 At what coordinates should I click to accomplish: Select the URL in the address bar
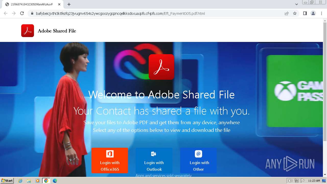120,14
